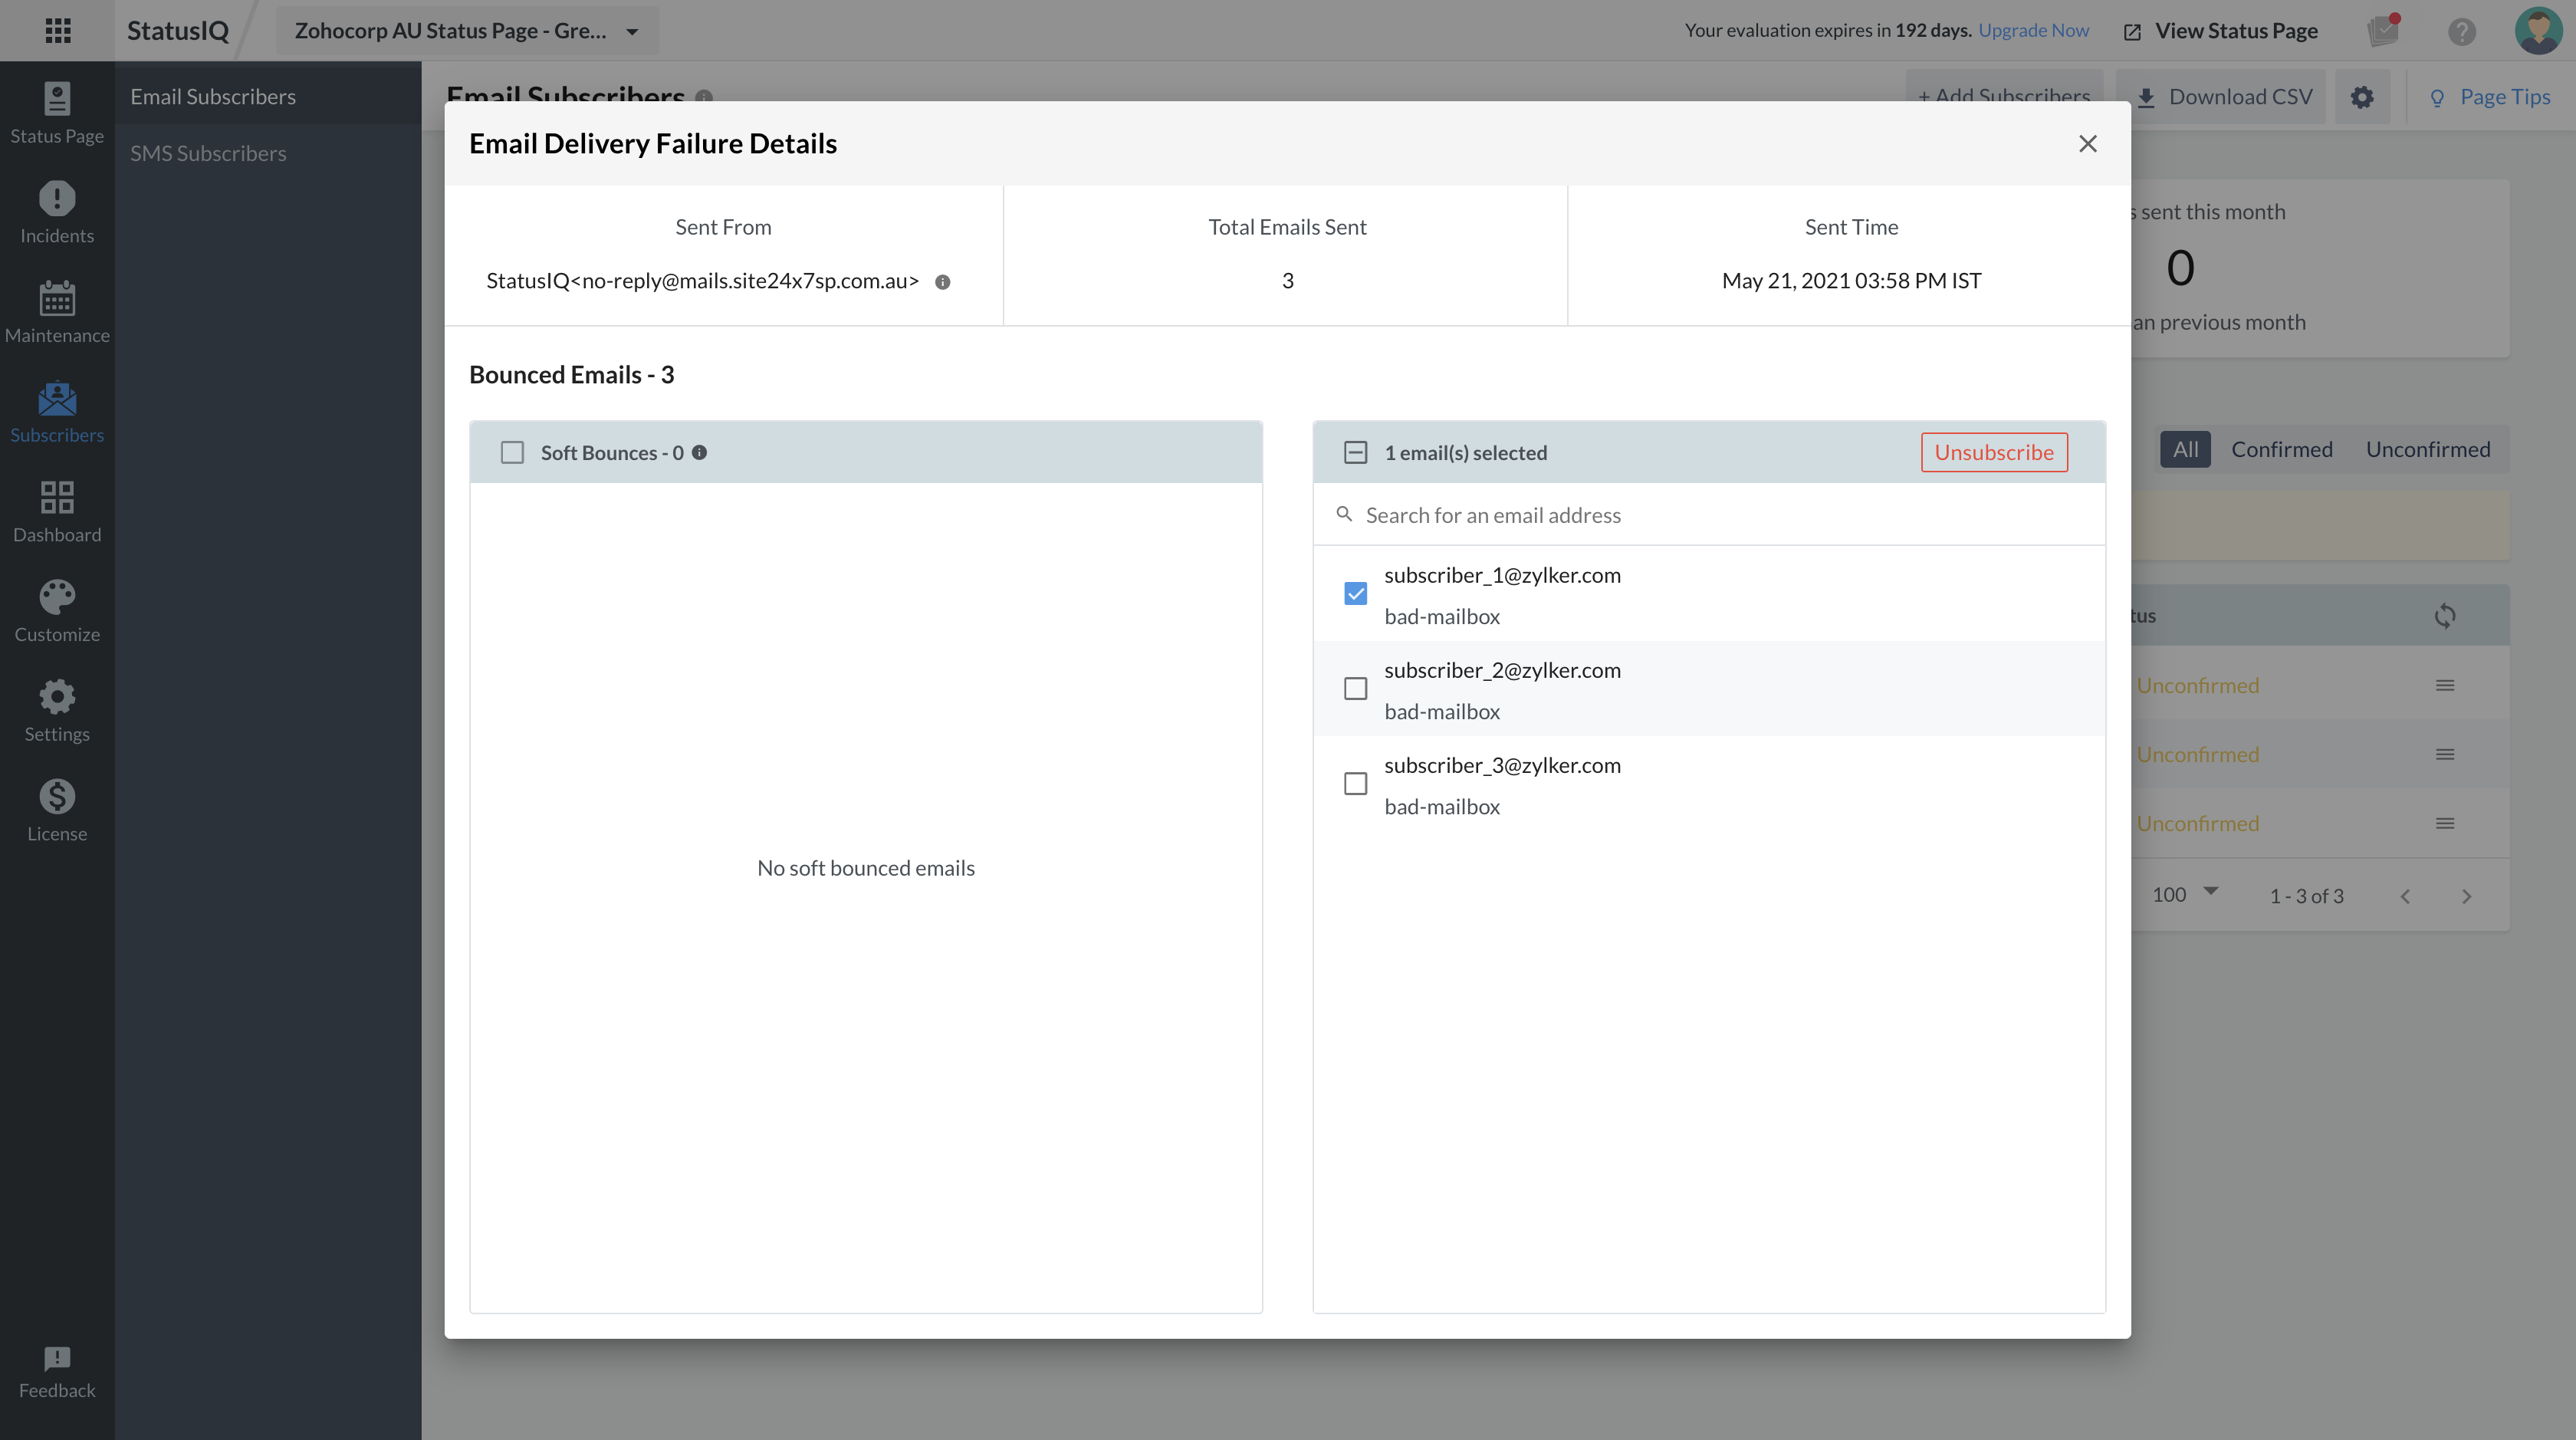Open the Maintenance calendar icon
This screenshot has height=1440, width=2576.
pos(57,299)
